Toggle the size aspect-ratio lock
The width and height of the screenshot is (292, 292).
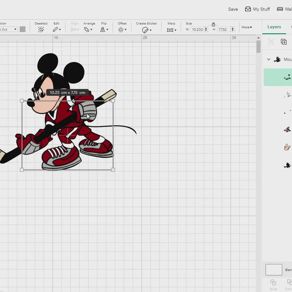pyautogui.click(x=213, y=24)
